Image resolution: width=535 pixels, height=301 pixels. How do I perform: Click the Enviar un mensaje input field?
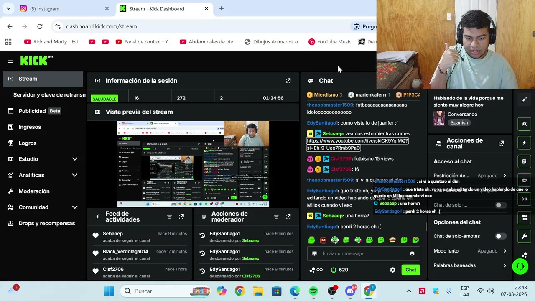click(x=363, y=253)
